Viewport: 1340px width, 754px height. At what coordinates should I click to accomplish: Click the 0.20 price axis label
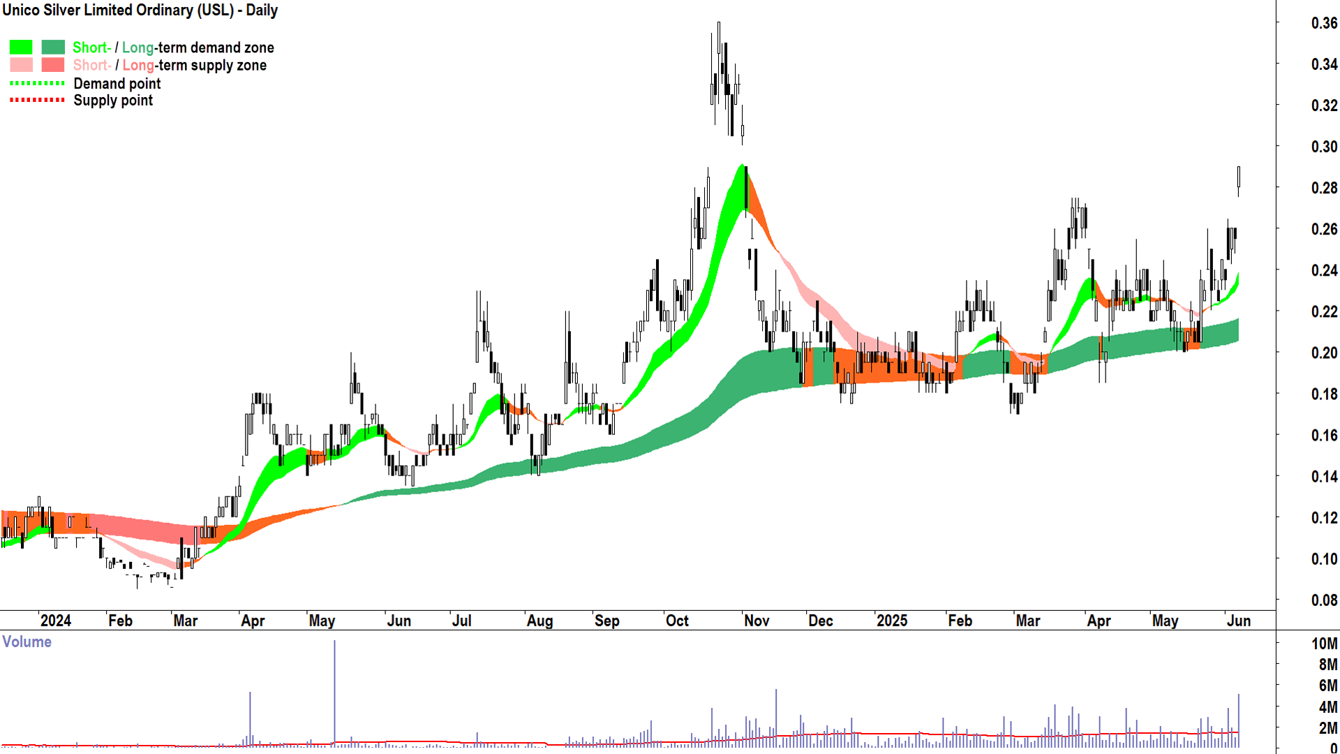point(1324,353)
